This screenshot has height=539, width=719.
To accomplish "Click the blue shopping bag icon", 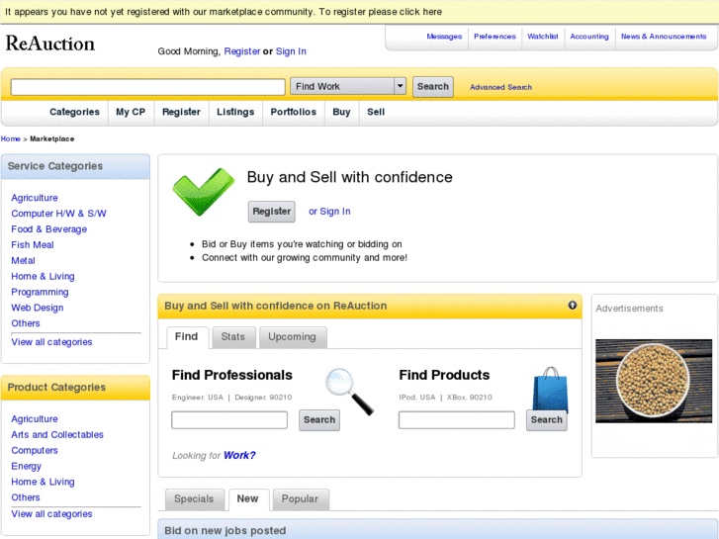I will 550,390.
